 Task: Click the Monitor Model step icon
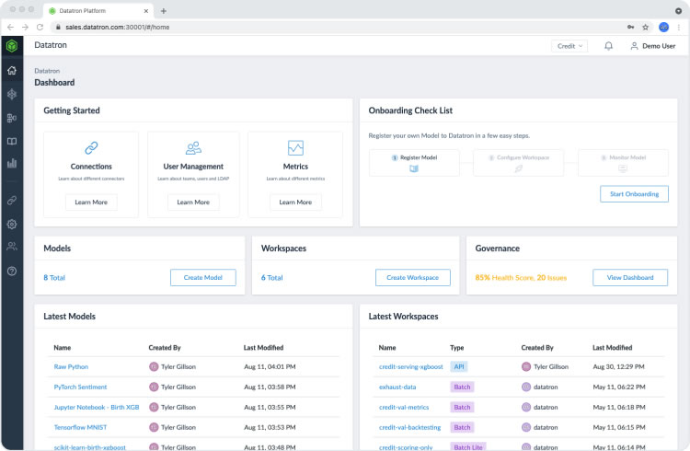[x=623, y=168]
